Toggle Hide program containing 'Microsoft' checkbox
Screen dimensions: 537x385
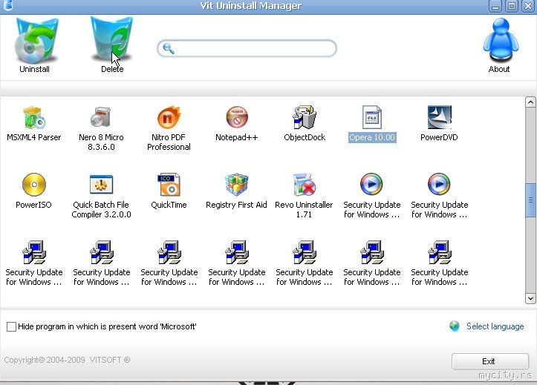point(11,326)
